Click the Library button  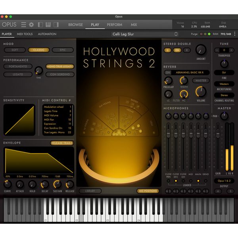pyautogui.click(x=90, y=191)
